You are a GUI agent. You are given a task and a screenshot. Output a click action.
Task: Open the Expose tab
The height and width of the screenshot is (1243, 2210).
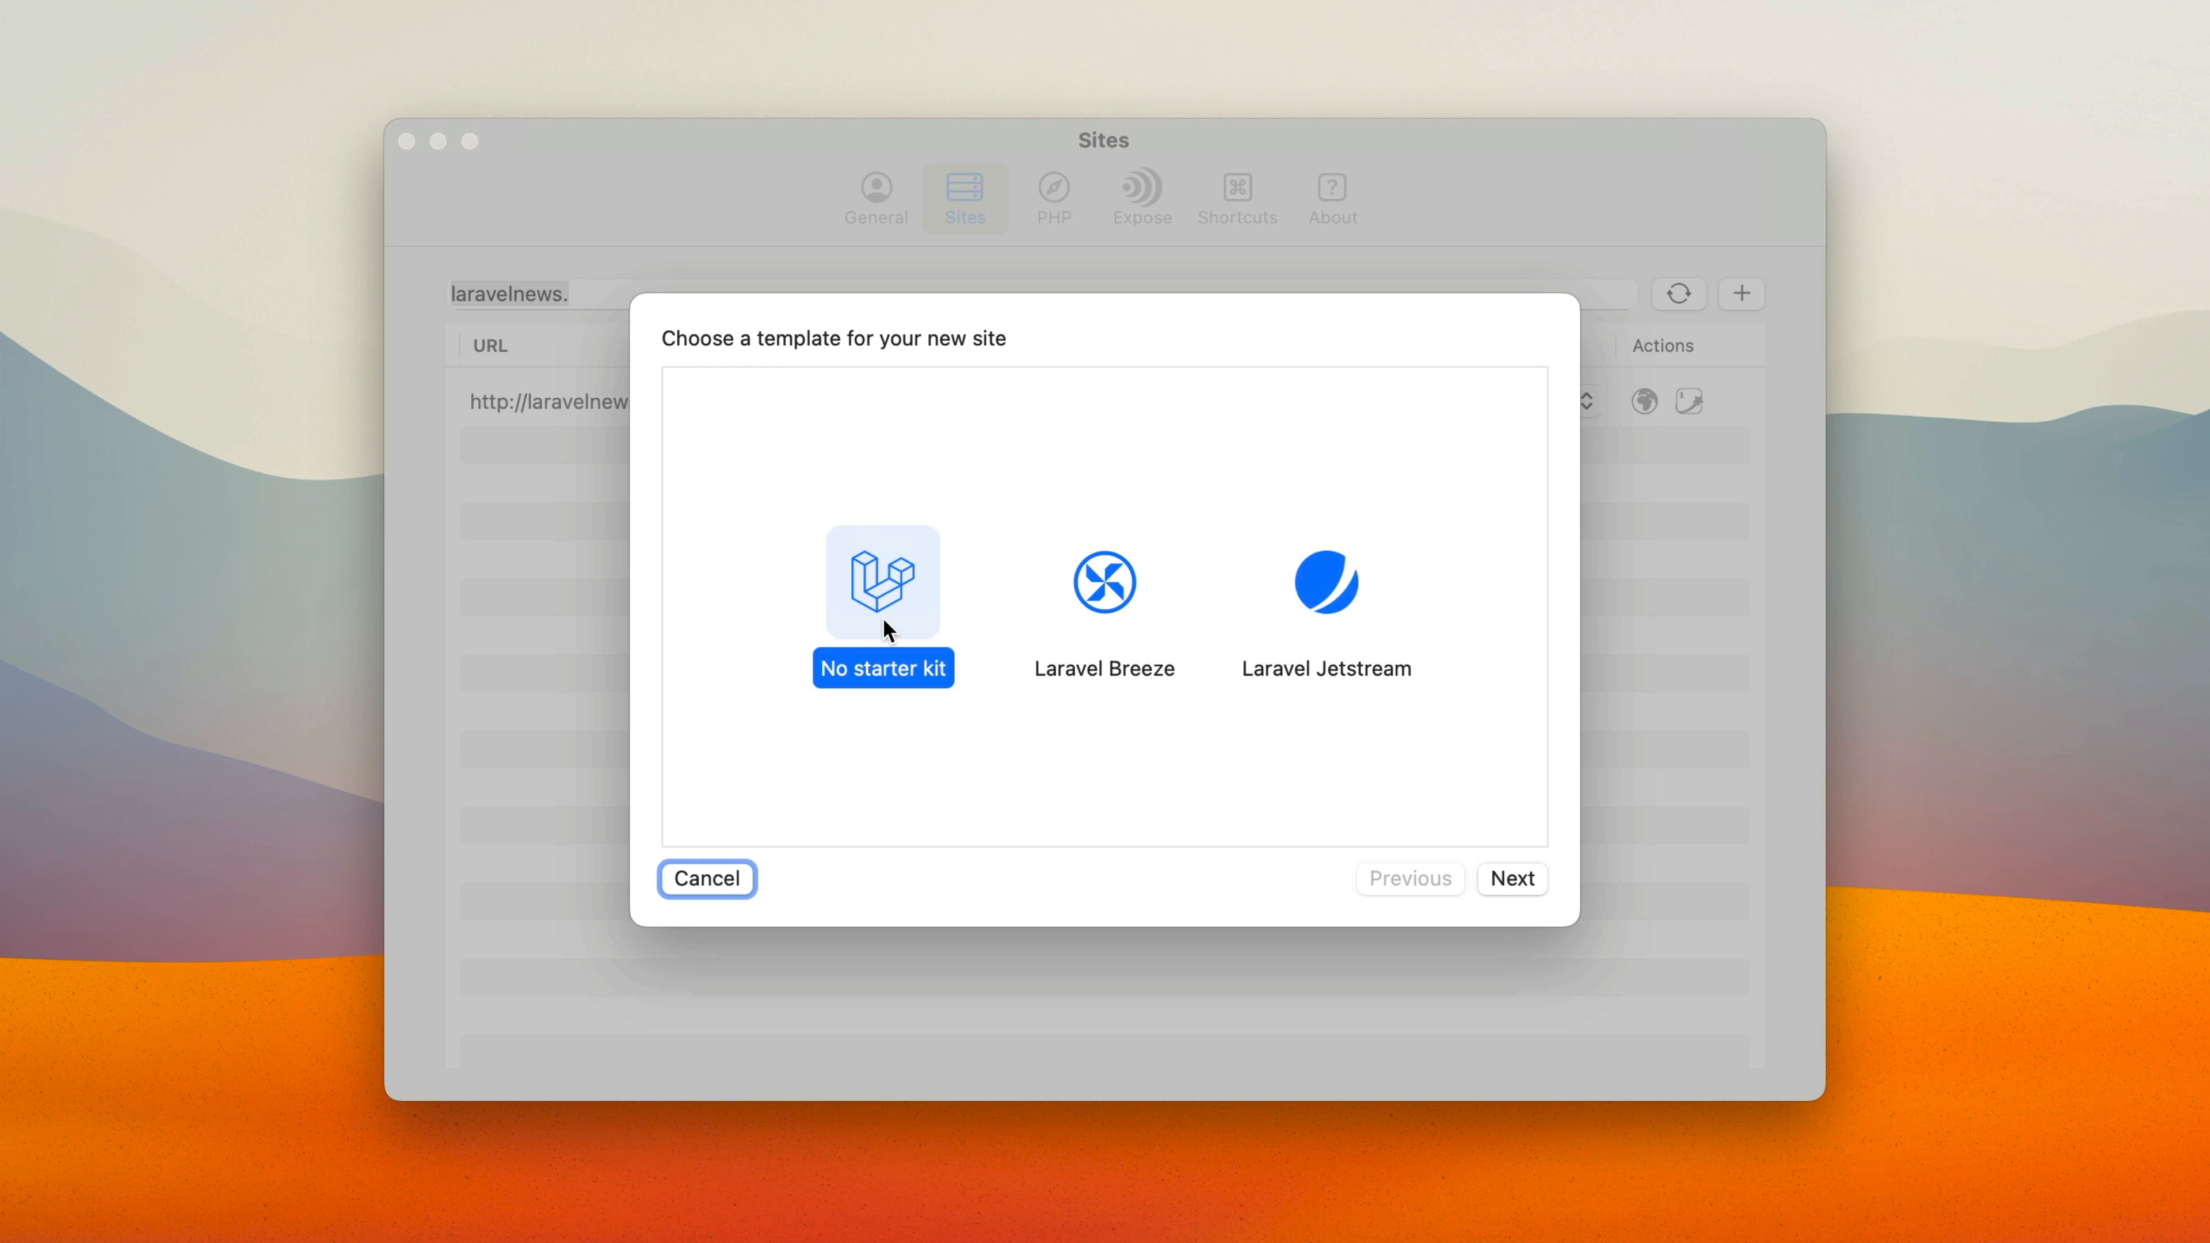[x=1142, y=199]
